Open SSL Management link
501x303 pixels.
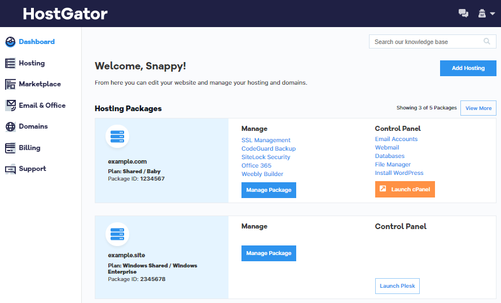266,140
